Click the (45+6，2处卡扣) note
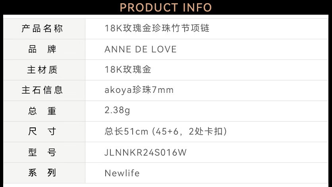 (x=189, y=131)
